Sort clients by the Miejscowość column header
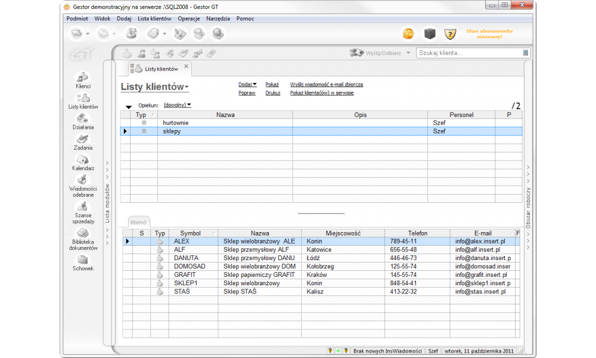Viewport: 596px width, 358px height. pyautogui.click(x=343, y=233)
